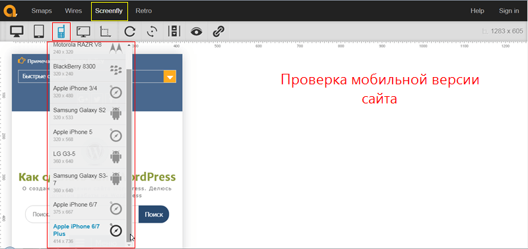Click the Rotate screen icon

152,32
